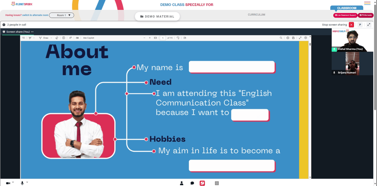This screenshot has height=186, width=377.
Task: Click the Hobbies heading on slide
Action: pyautogui.click(x=167, y=139)
